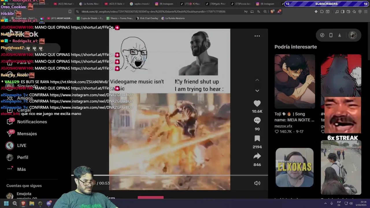Click the mezox.vfx username under Toji video
The width and height of the screenshot is (370, 208).
point(283,126)
